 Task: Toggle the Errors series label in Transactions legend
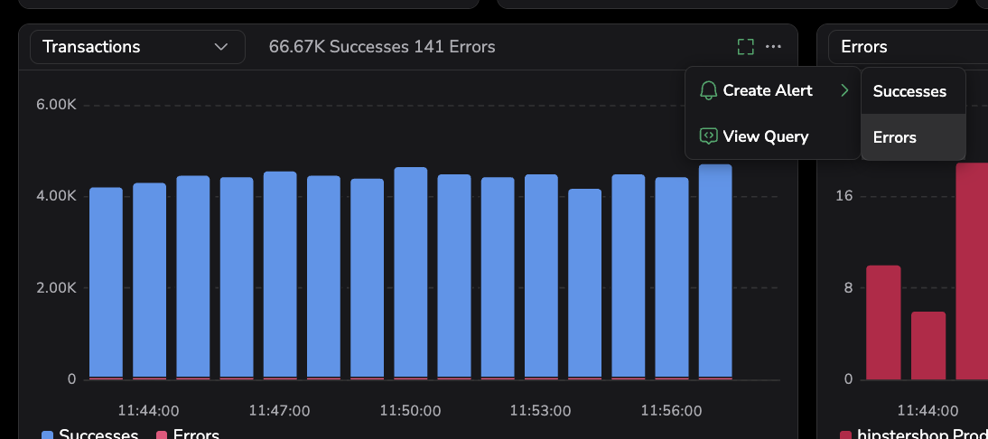pos(196,435)
